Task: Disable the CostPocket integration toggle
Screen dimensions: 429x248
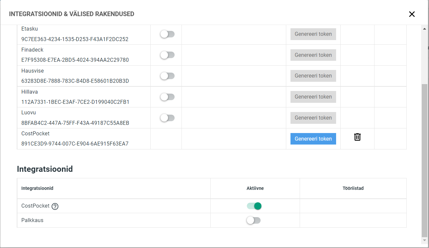Action: (254, 206)
